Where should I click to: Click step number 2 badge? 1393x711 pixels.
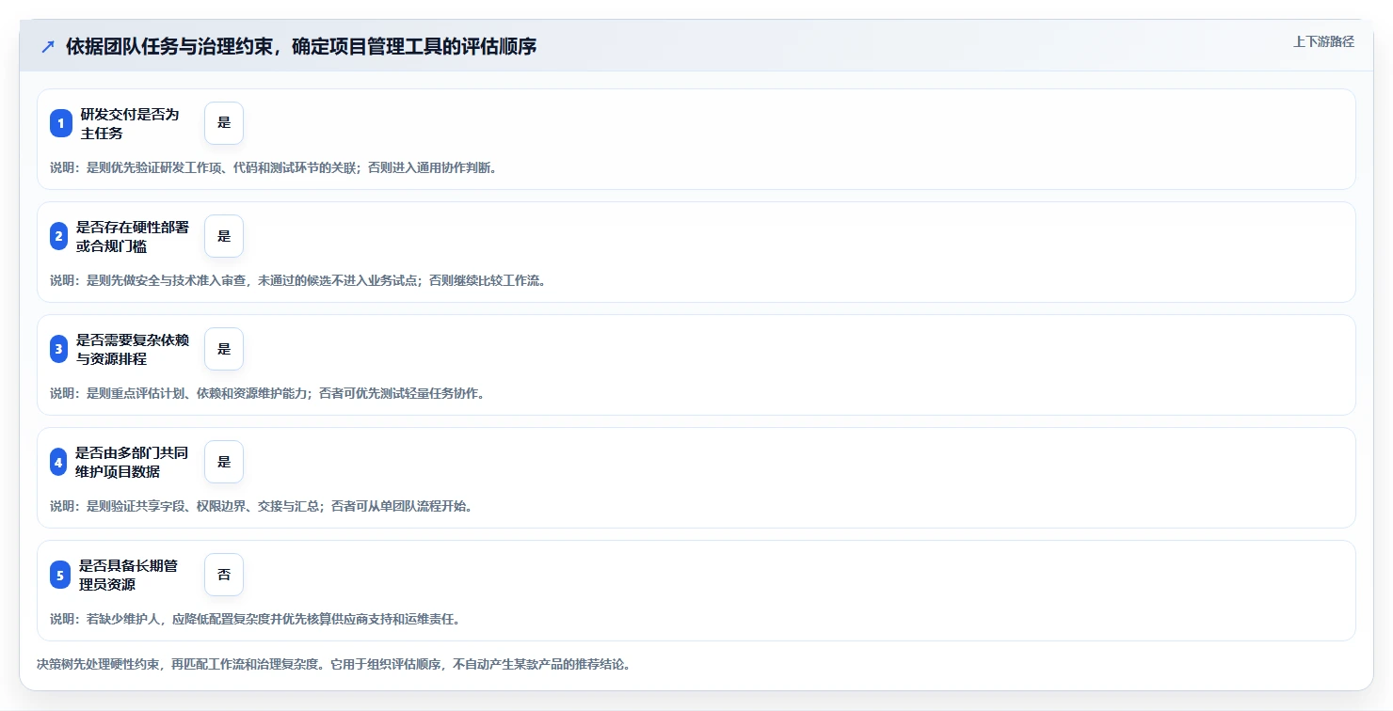(x=59, y=236)
